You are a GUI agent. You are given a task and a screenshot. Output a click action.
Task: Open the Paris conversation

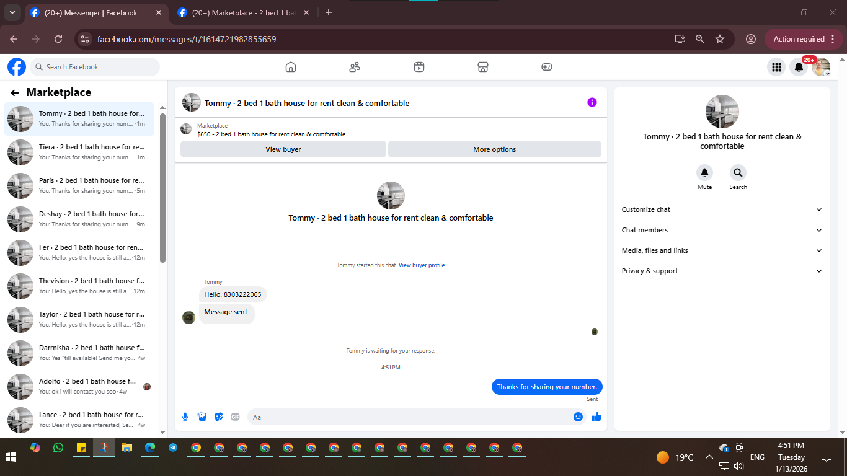pos(79,185)
